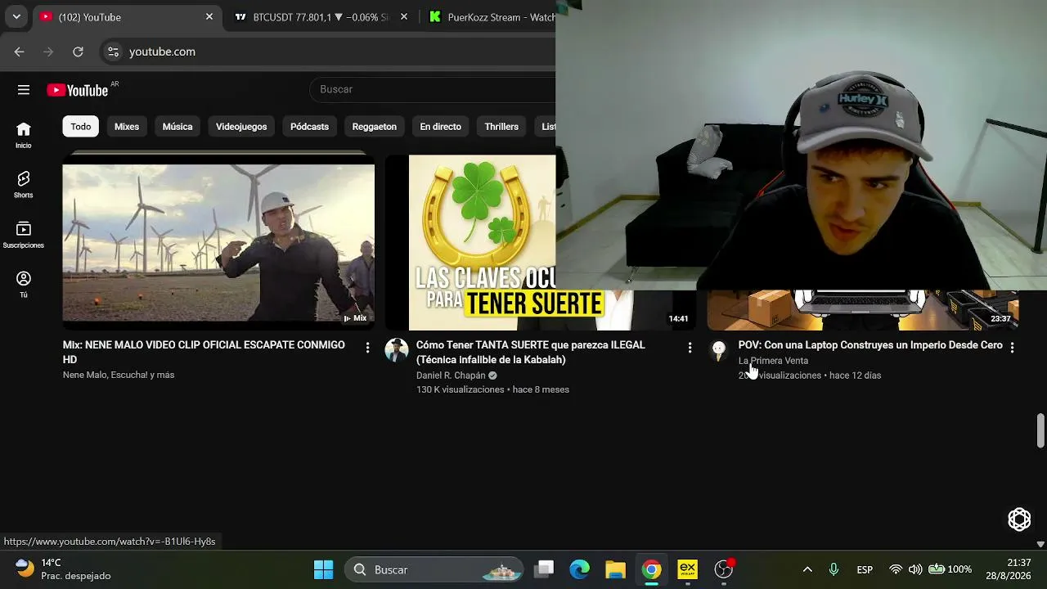
Task: Show hidden icons in the system tray
Action: tap(807, 569)
